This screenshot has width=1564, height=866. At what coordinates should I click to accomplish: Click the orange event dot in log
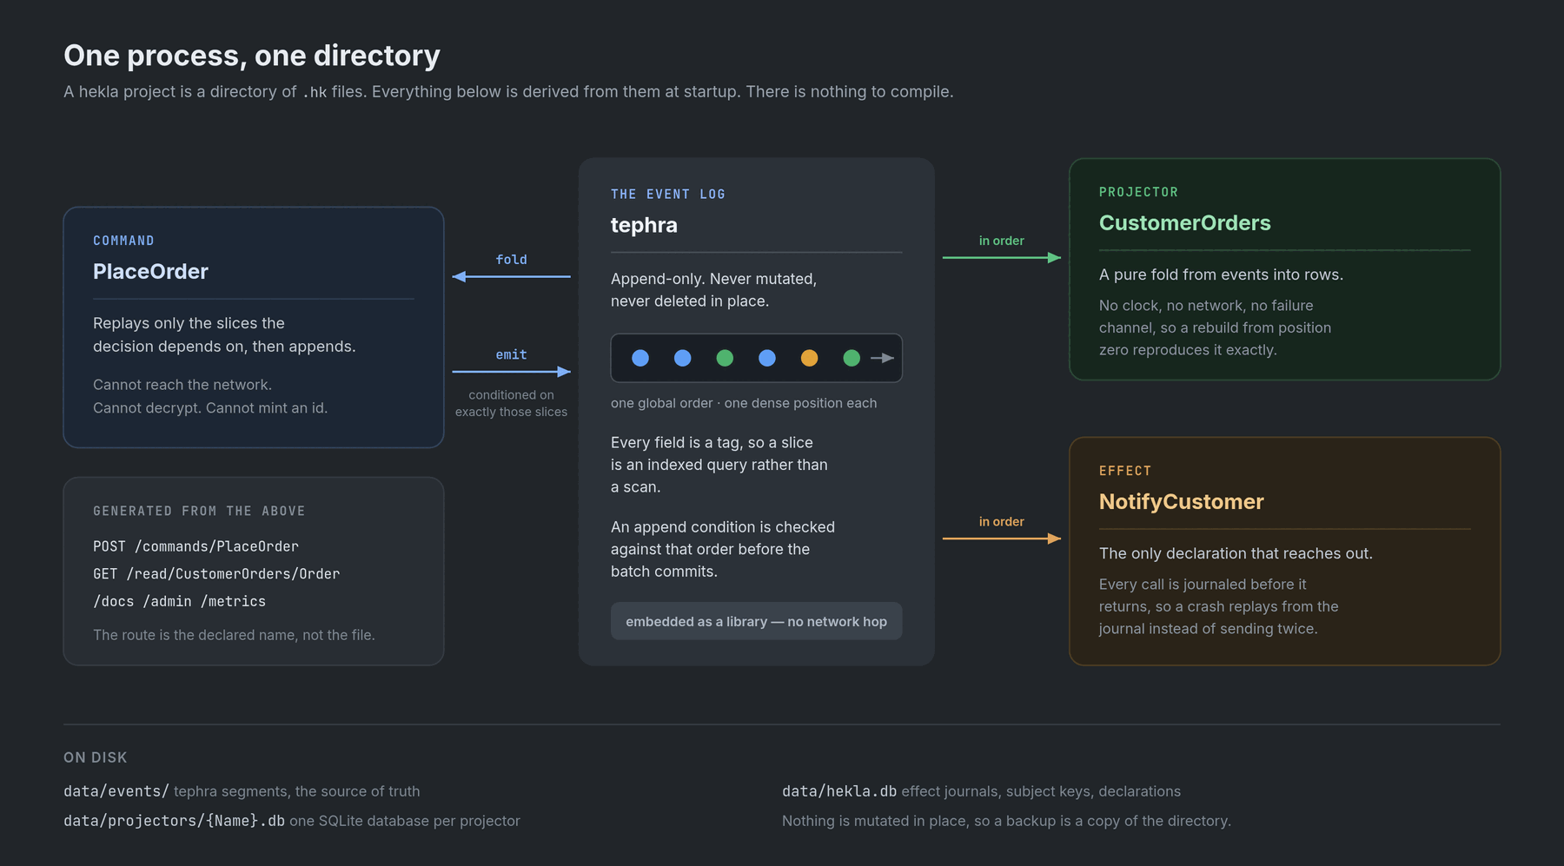(809, 358)
